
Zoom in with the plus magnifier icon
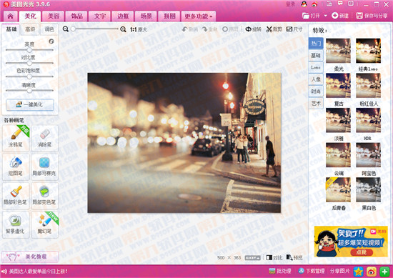123,29
